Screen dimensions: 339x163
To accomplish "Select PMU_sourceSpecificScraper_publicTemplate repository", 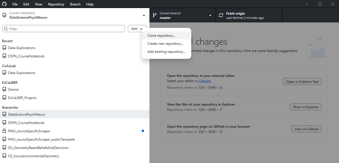I will click(x=75, y=139).
